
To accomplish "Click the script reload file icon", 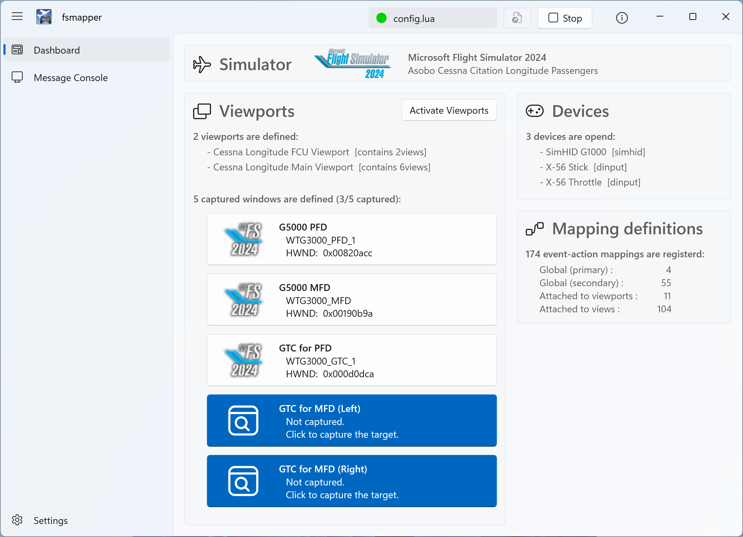I will pos(517,18).
